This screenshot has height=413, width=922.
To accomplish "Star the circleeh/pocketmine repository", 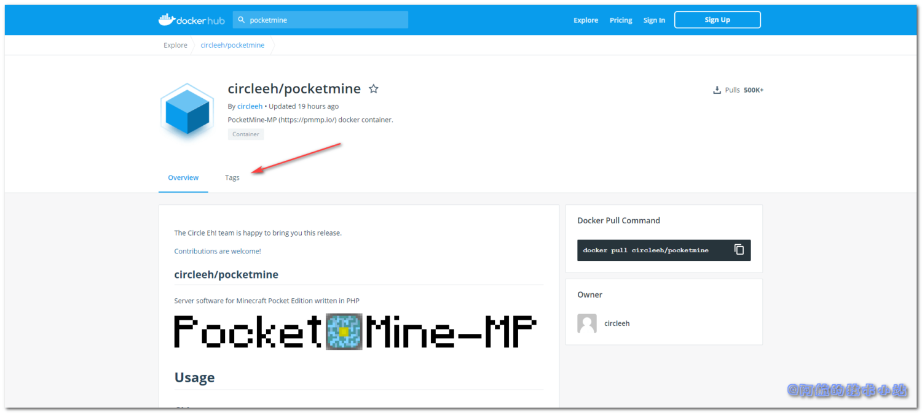I will coord(374,88).
